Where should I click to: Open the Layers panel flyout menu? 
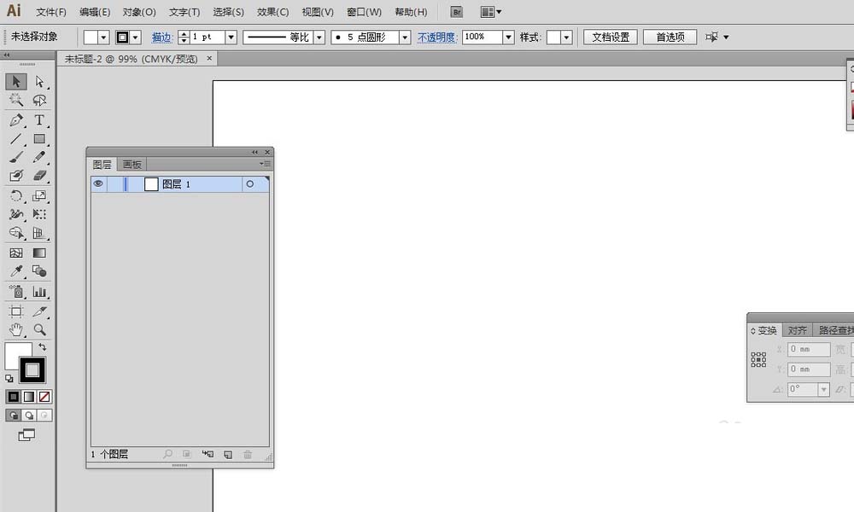[x=266, y=164]
